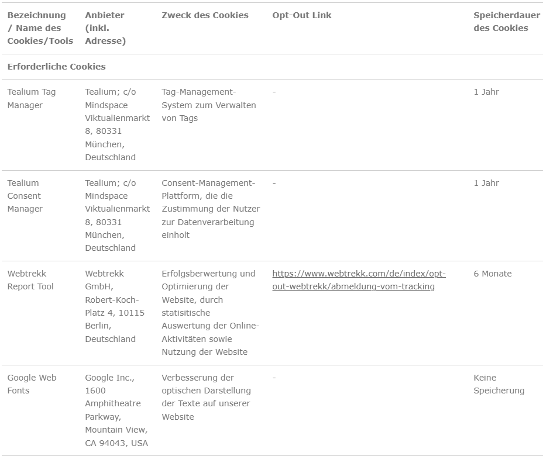Screen dimensions: 543x456
Task: Click the "Opt-Out Link" column header
Action: tap(301, 15)
